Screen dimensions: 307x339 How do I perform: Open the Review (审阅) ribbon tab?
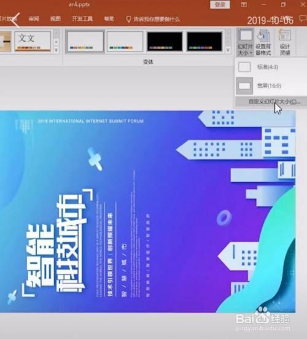click(34, 19)
